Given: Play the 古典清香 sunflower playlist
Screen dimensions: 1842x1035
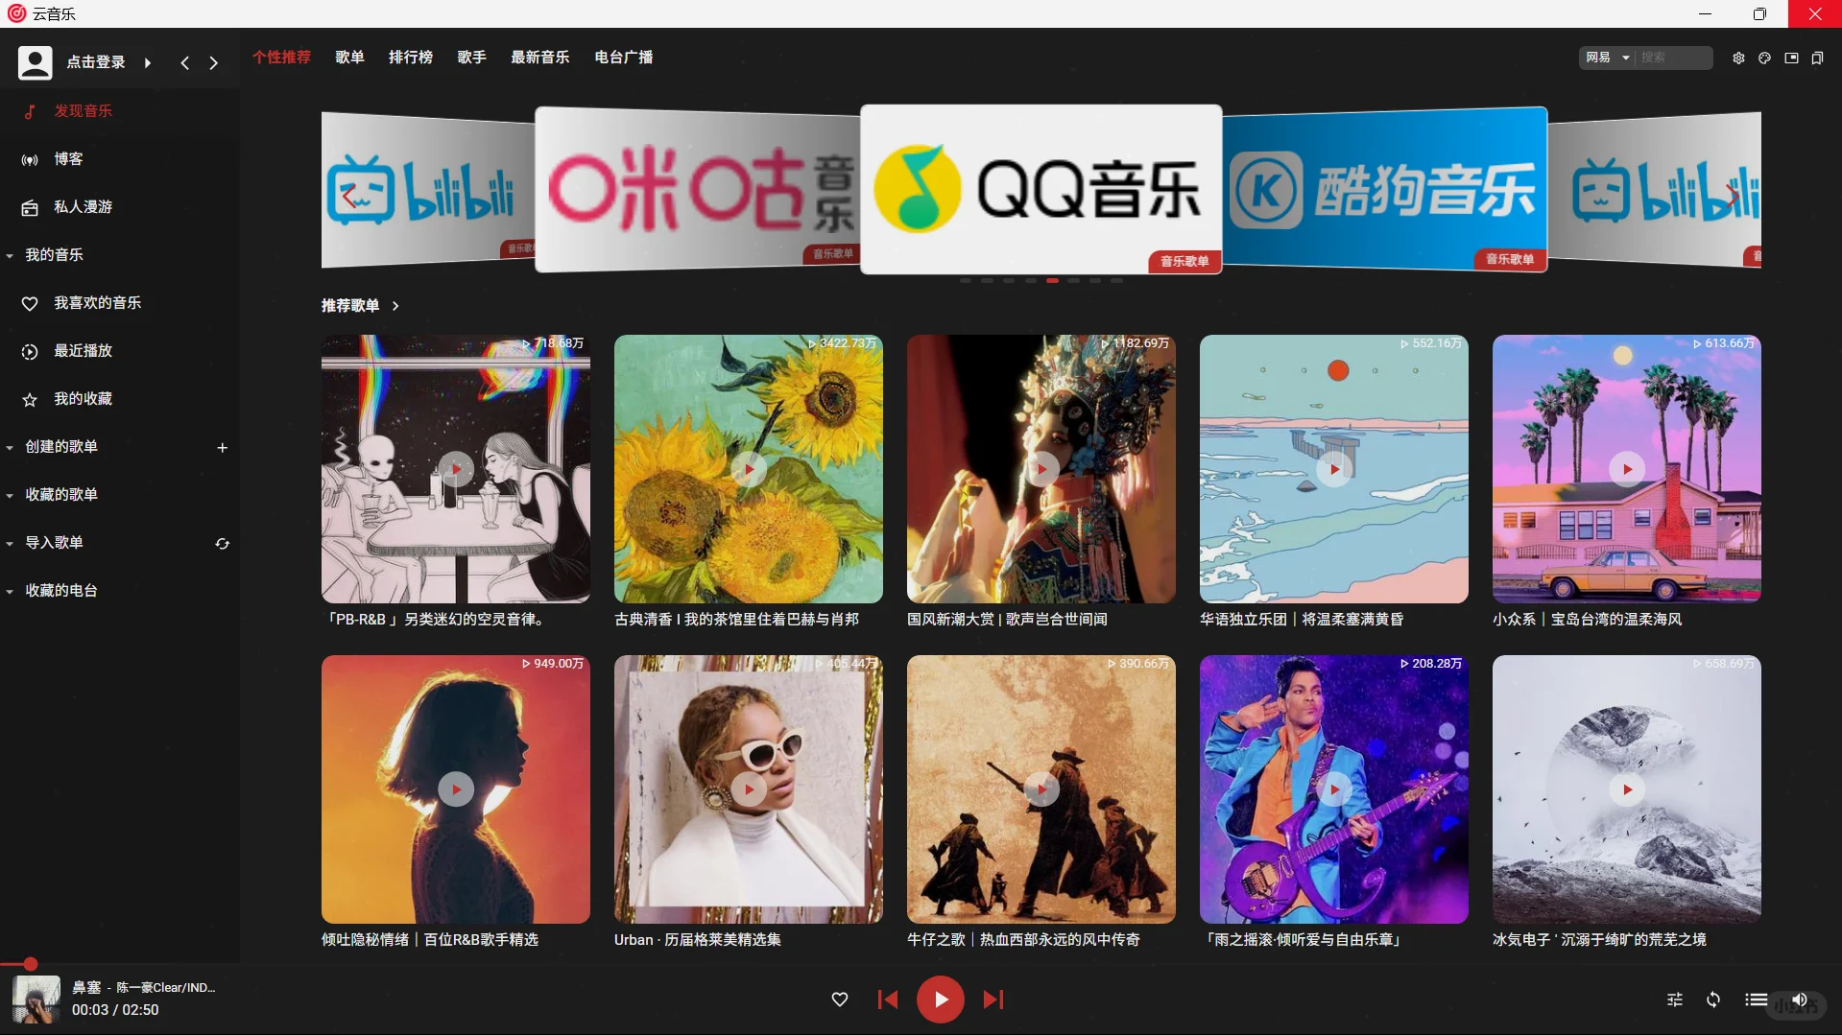Looking at the screenshot, I should 749,469.
